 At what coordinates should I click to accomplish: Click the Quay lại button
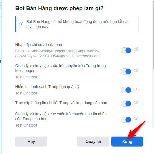point(93,142)
